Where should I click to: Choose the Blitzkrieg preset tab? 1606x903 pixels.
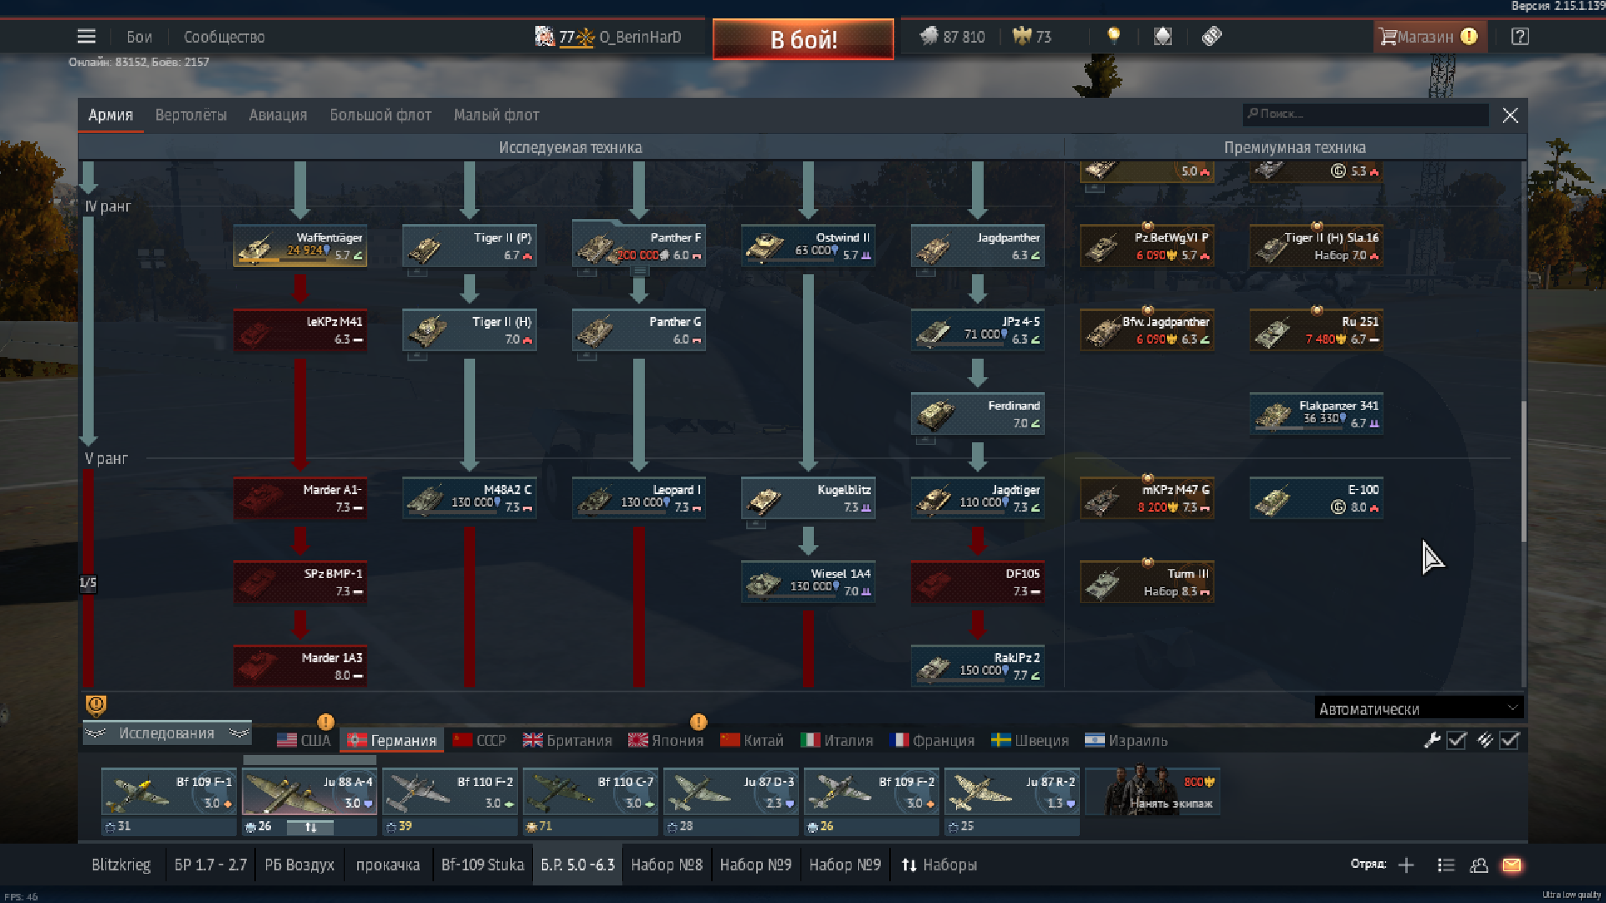(121, 865)
